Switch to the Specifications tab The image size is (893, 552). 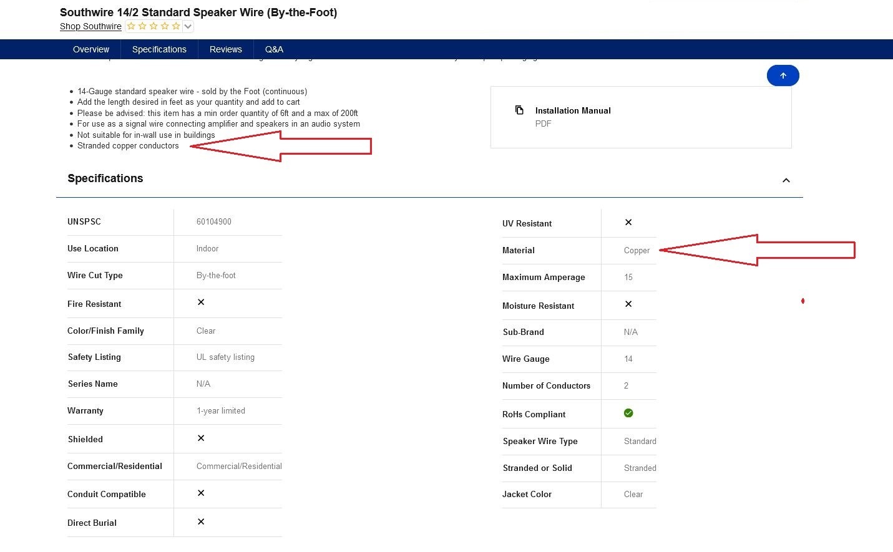pyautogui.click(x=159, y=49)
